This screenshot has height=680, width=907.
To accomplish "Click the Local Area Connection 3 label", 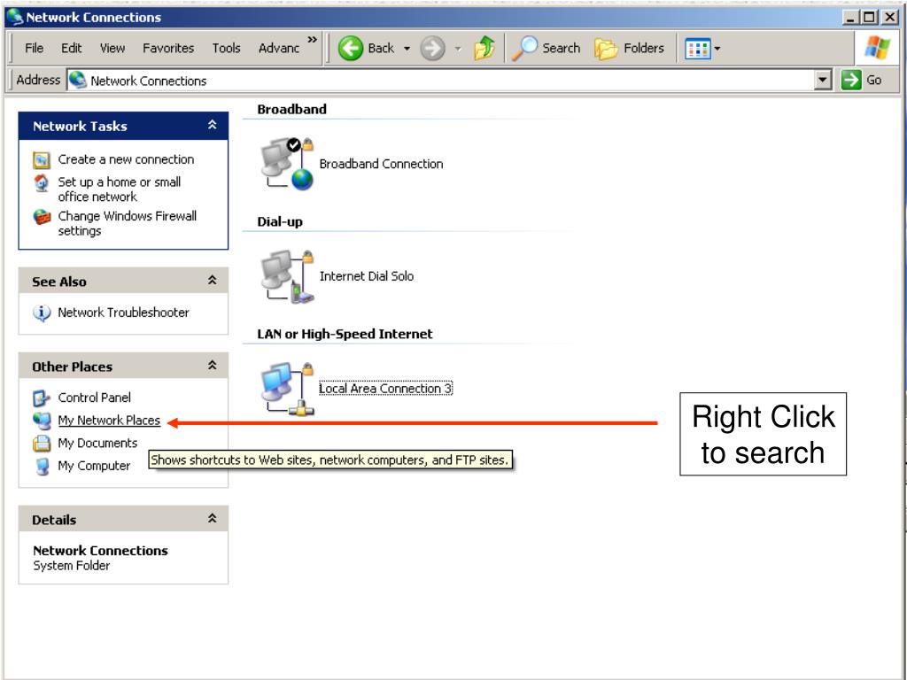I will [x=386, y=389].
